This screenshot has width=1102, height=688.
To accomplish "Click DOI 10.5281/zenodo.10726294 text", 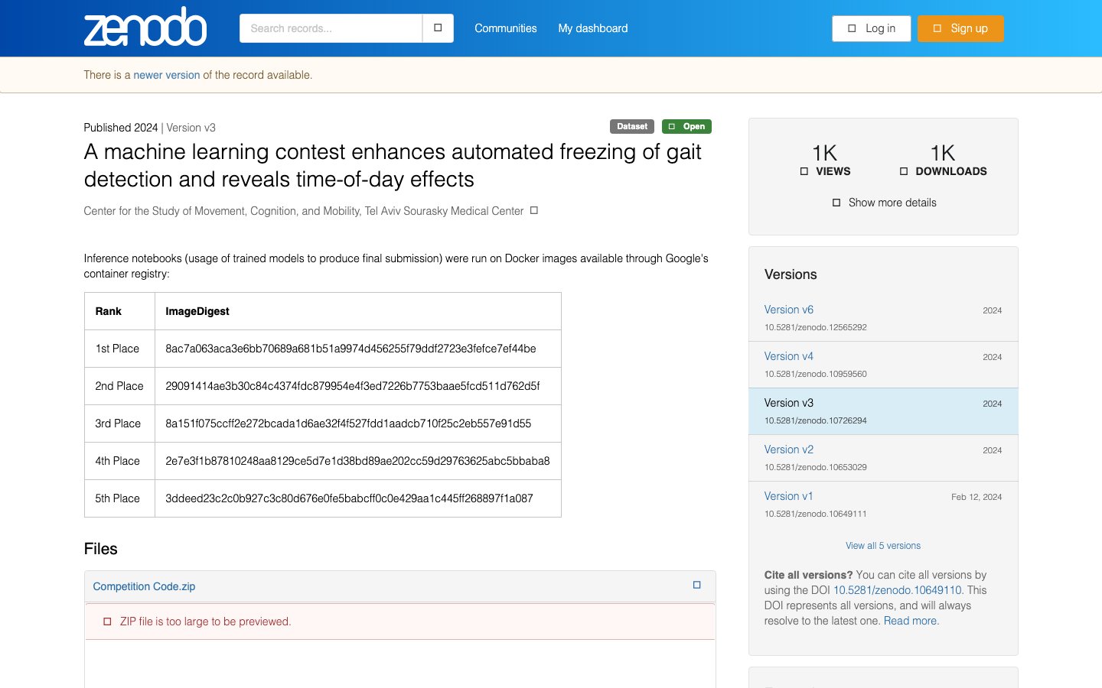I will tap(815, 420).
